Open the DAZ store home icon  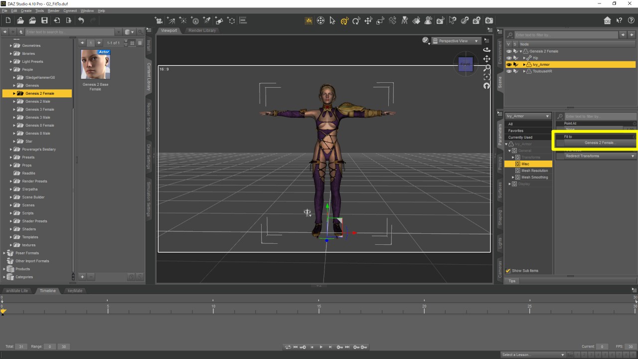(x=607, y=20)
